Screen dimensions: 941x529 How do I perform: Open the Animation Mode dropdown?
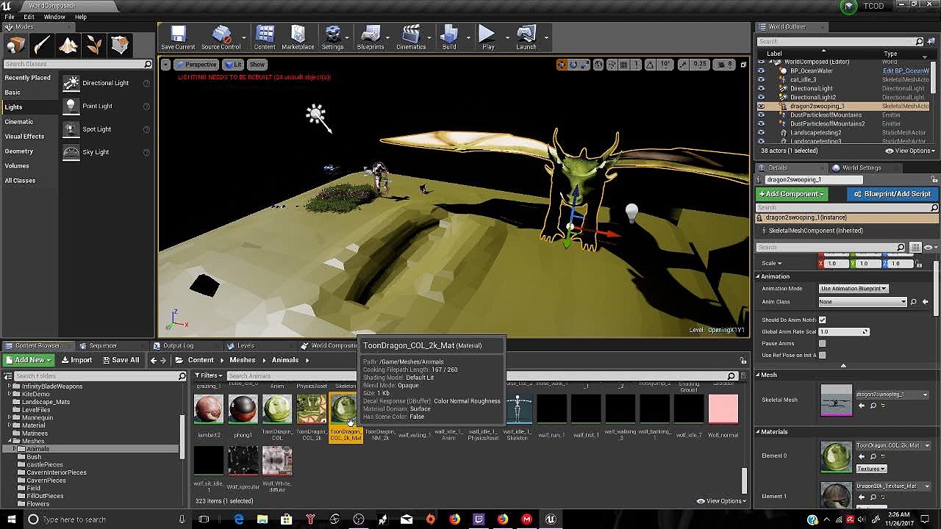(x=854, y=289)
